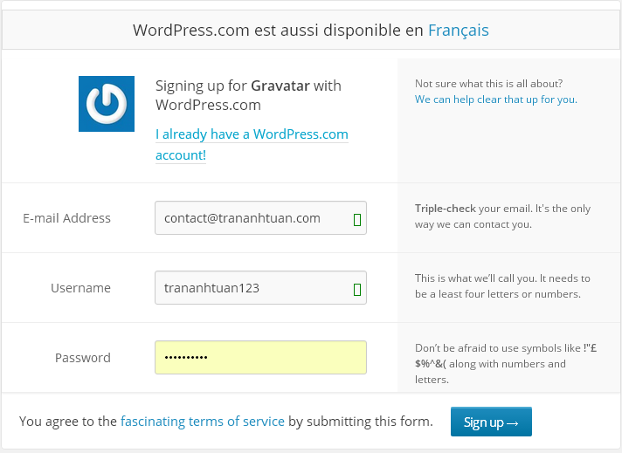The height and width of the screenshot is (453, 622).
Task: Click the green validation icon in the e-mail field
Action: tap(356, 219)
